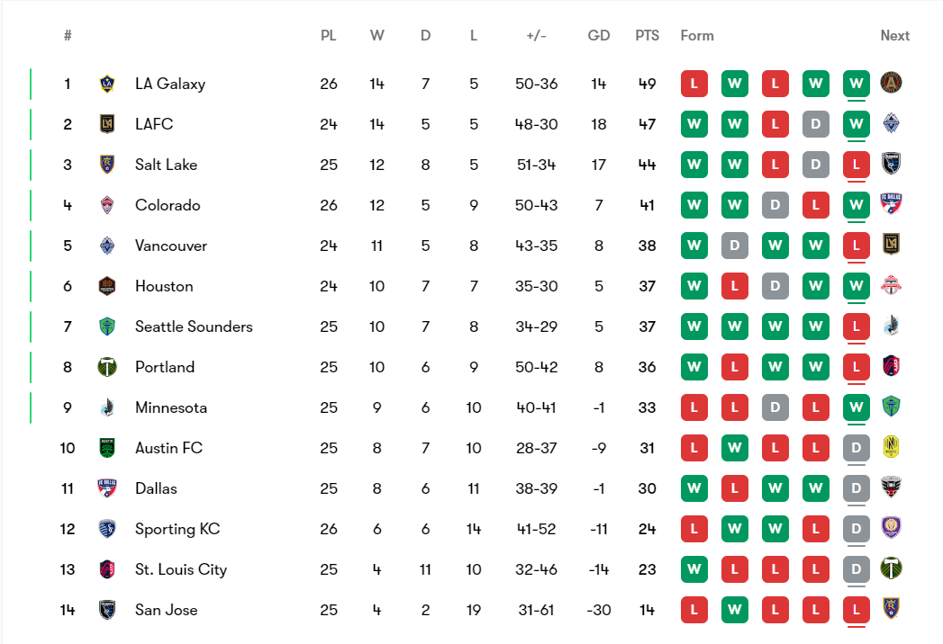Select Vancouver's draw badge in Form column
Viewport: 943px width, 644px height.
(x=734, y=246)
